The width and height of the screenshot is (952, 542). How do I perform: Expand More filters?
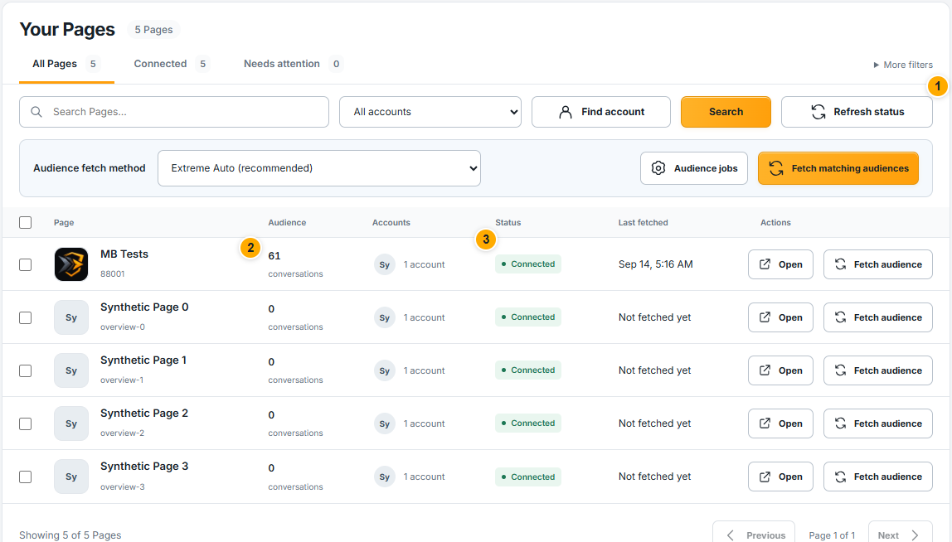903,65
